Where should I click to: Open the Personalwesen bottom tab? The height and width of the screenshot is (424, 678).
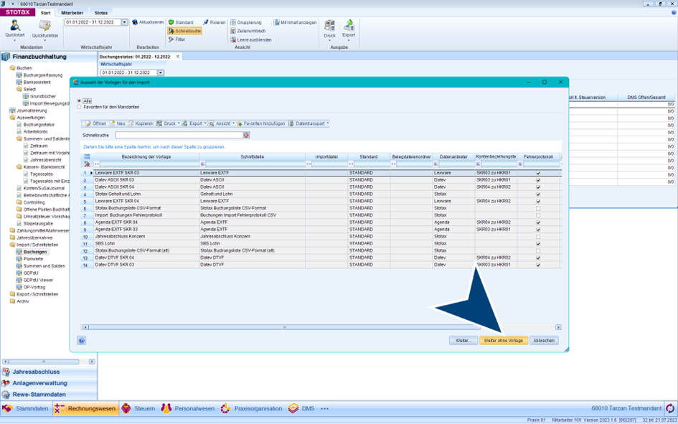coord(188,408)
